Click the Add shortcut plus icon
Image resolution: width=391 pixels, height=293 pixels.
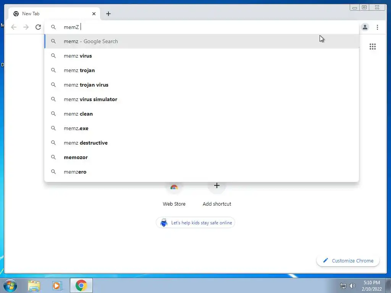(217, 186)
